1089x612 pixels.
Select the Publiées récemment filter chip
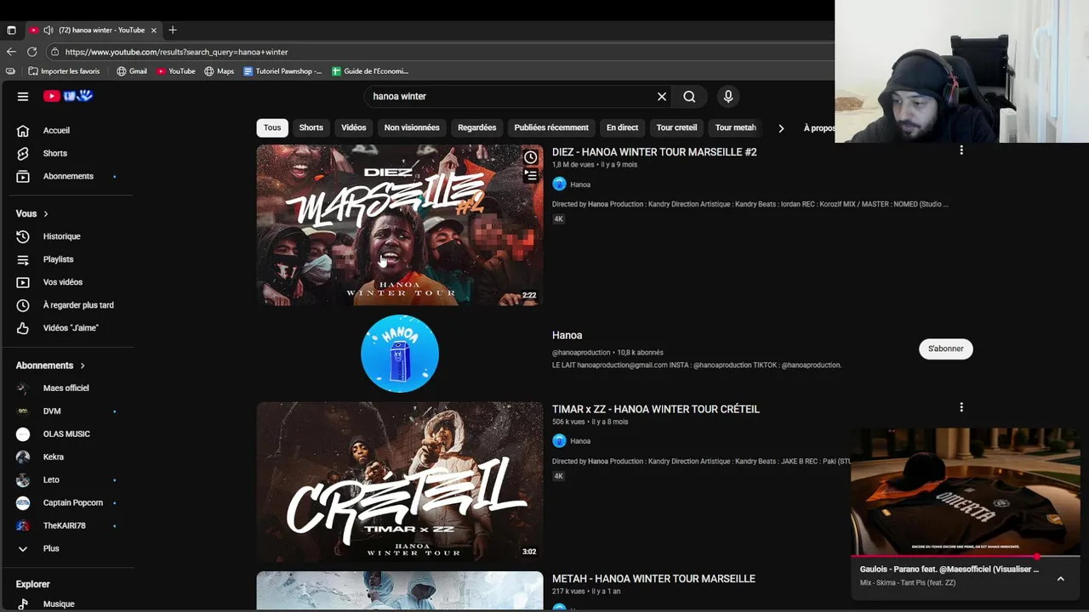pos(551,127)
